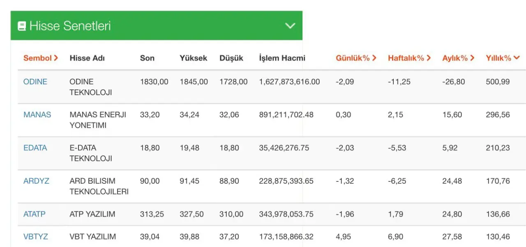Select the ODINE TEKNOLOJI name cell
Image resolution: width=526 pixels, height=247 pixels.
(x=91, y=87)
